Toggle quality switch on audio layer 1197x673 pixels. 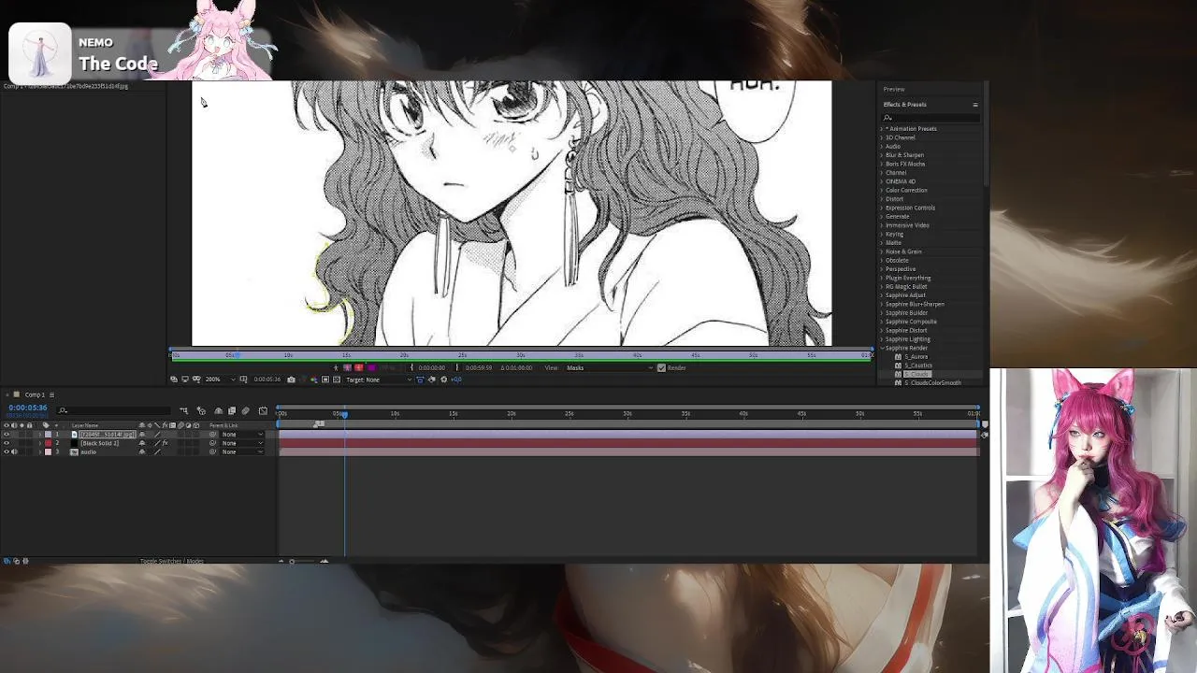point(157,451)
